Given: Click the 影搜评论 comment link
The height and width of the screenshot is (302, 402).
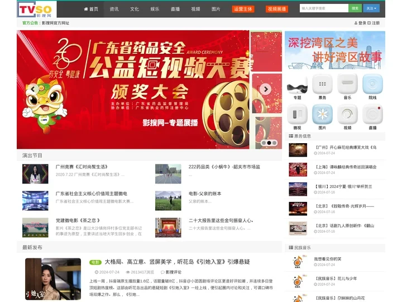Looking at the screenshot, I should [173, 272].
